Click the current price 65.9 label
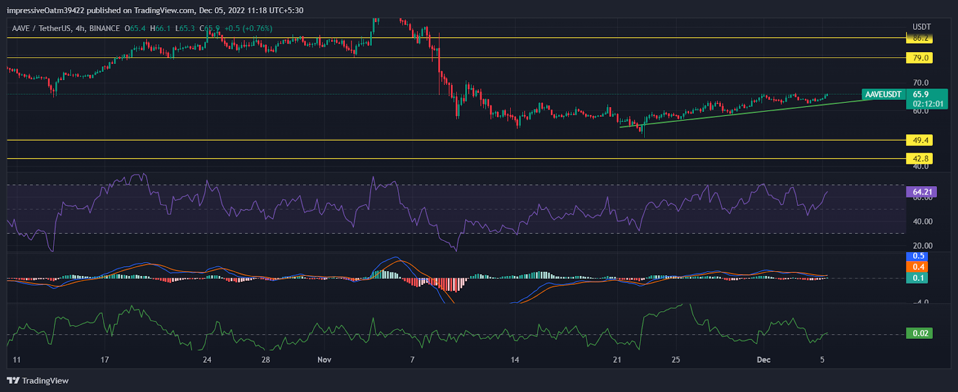Viewport: 958px width, 392px height. tap(921, 95)
